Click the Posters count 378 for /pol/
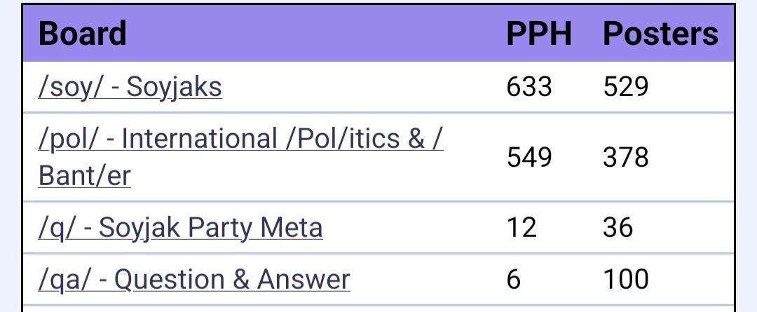Screen dimensions: 757x312 (625, 157)
